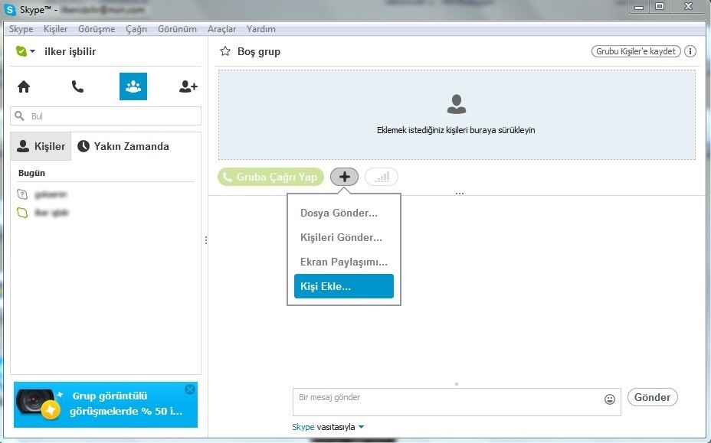Viewport: 711px width, 443px height.
Task: Open the Skype menu
Action: [21, 29]
